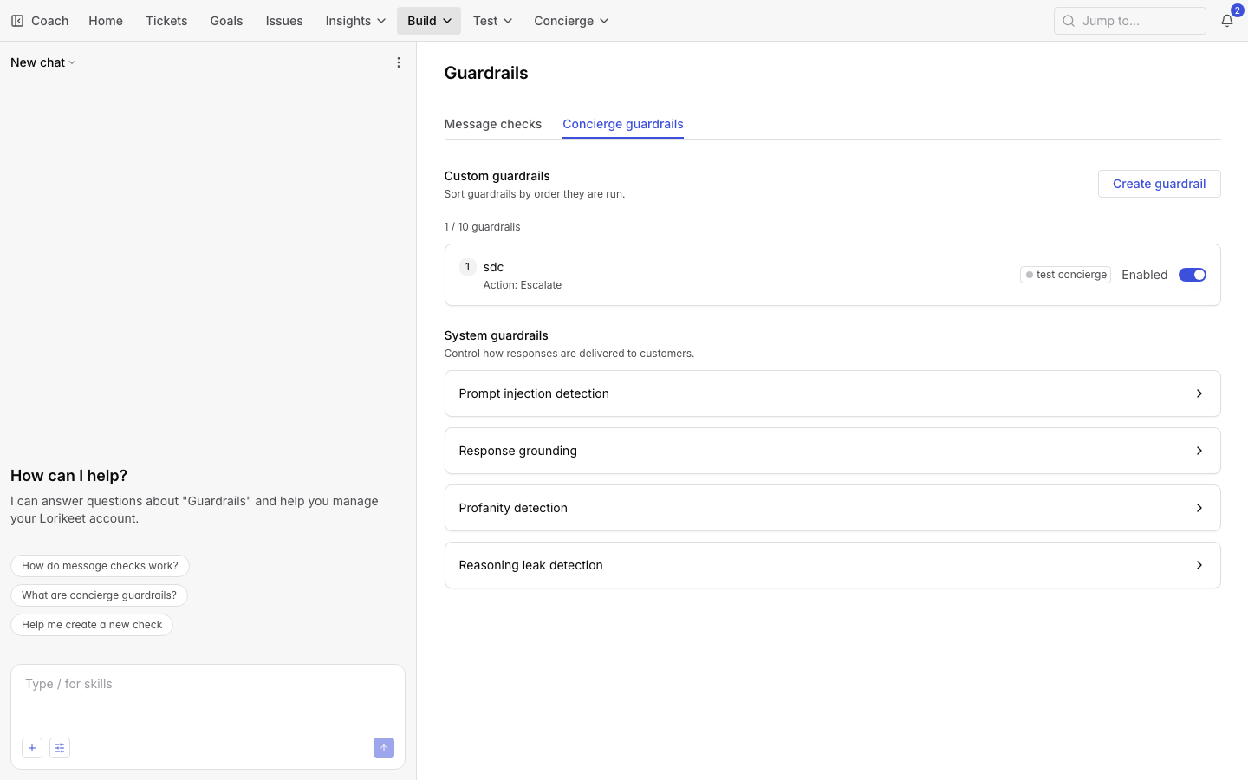Focus the 'Type / for skills' chat input
Screen dimensions: 1248x780
pos(208,698)
